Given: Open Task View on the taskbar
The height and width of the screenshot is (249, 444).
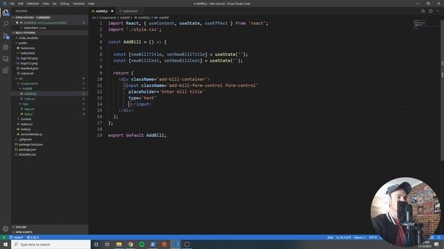Looking at the screenshot, I should pos(108,244).
